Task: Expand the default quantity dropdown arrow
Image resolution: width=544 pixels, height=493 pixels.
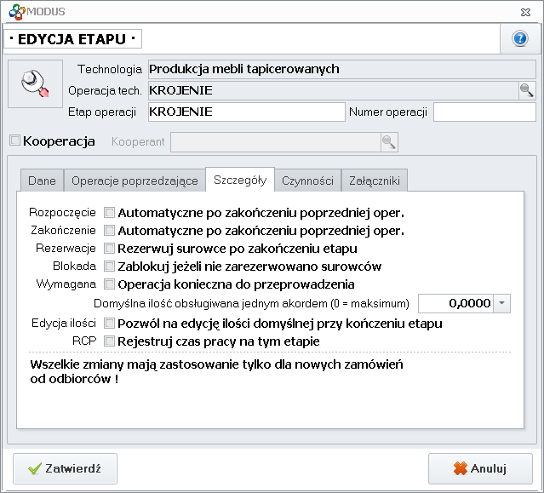Action: tap(501, 303)
